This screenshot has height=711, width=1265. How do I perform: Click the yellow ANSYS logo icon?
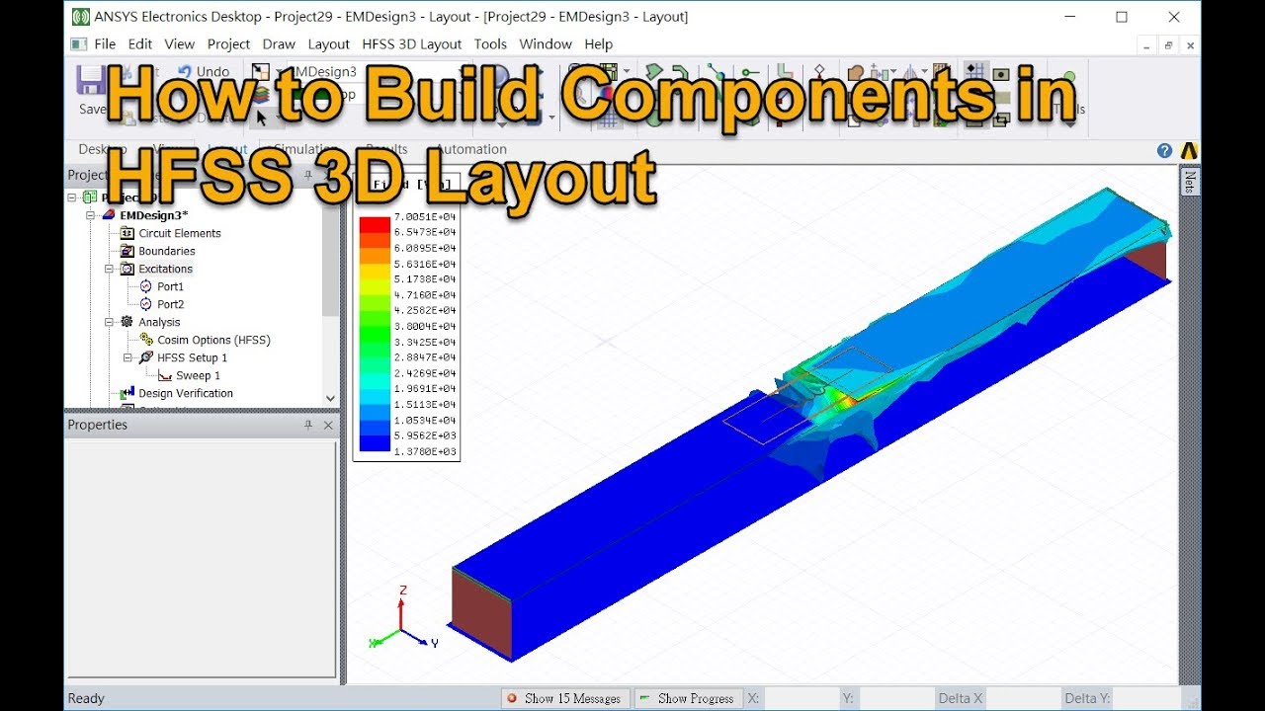(x=1189, y=150)
